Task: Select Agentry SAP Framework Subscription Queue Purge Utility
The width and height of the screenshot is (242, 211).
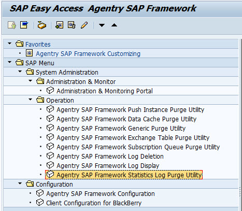Action: pyautogui.click(x=138, y=147)
